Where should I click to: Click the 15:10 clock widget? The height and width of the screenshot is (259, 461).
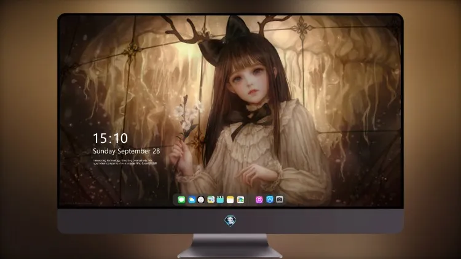tap(110, 138)
